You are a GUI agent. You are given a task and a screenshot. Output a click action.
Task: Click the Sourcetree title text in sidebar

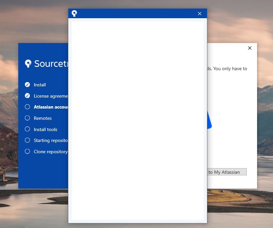(x=51, y=64)
